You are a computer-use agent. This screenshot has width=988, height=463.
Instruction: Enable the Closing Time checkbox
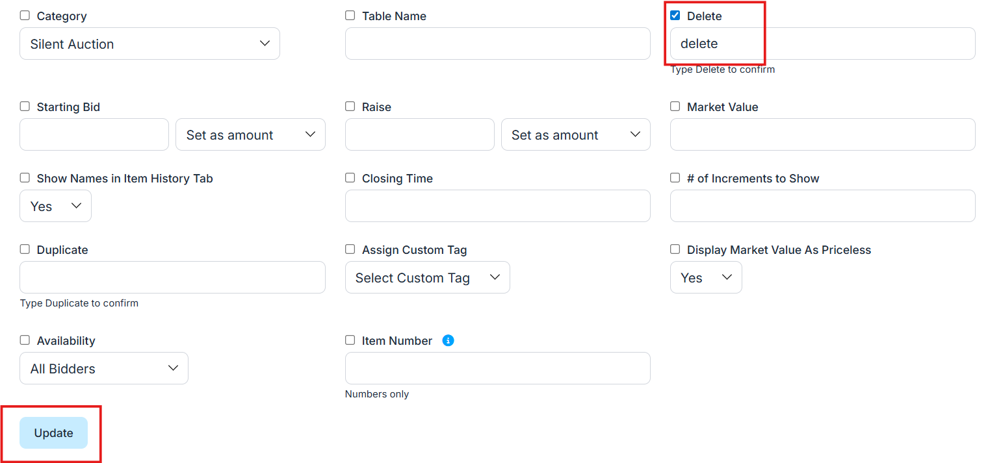point(350,178)
